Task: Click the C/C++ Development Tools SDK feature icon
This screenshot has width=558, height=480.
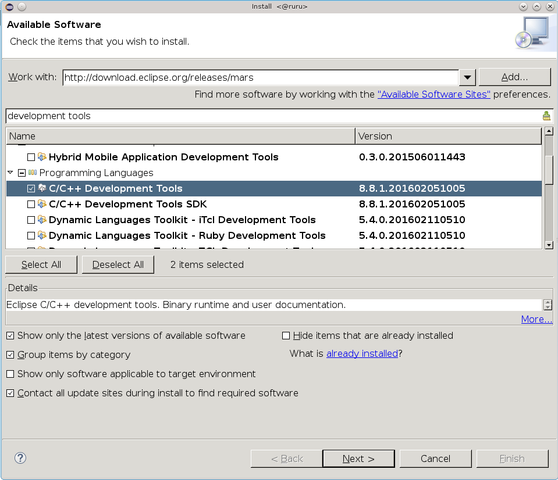Action: pos(42,204)
